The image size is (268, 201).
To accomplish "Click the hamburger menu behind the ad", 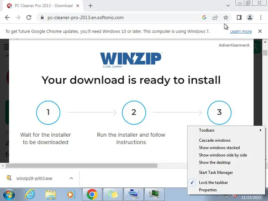I will click(x=6, y=47).
